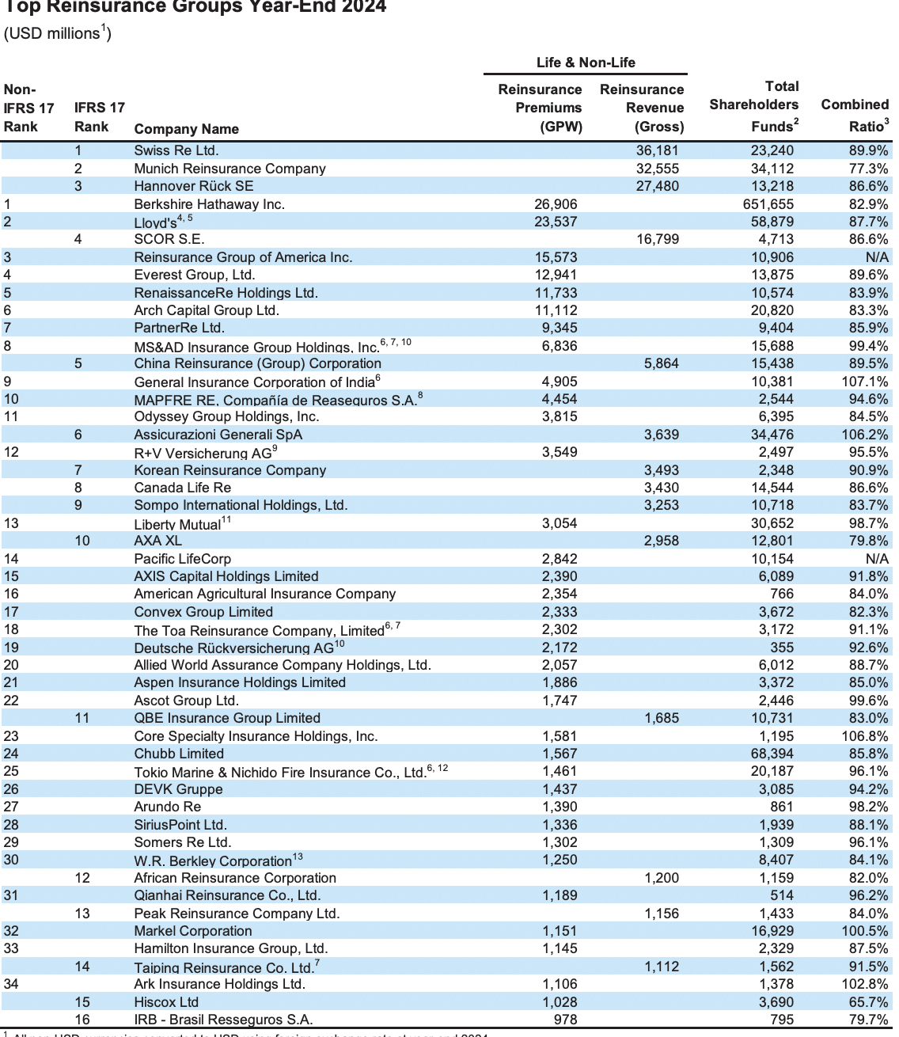Click Liberty Mutual company name
The width and height of the screenshot is (899, 1037).
click(x=177, y=524)
